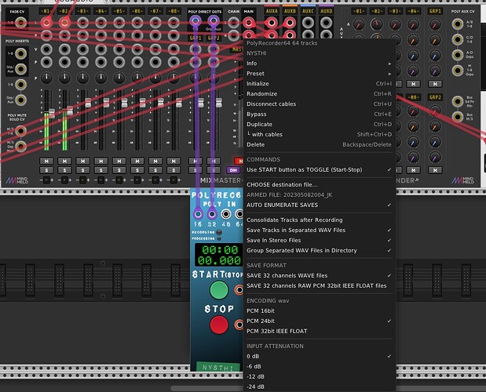Click POLY AUX CV A/B 1-8 jack
The height and width of the screenshot is (392, 486).
(458, 24)
